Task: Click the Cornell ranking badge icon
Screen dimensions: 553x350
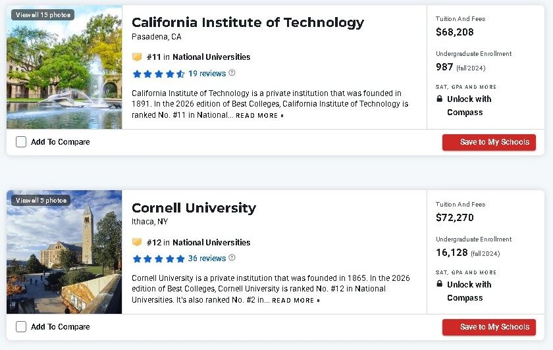Action: (137, 242)
